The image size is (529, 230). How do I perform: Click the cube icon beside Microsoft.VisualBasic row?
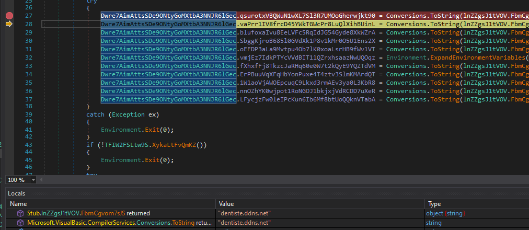coord(20,223)
